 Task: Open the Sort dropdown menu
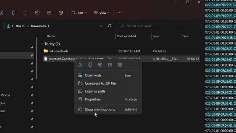[x=79, y=13]
